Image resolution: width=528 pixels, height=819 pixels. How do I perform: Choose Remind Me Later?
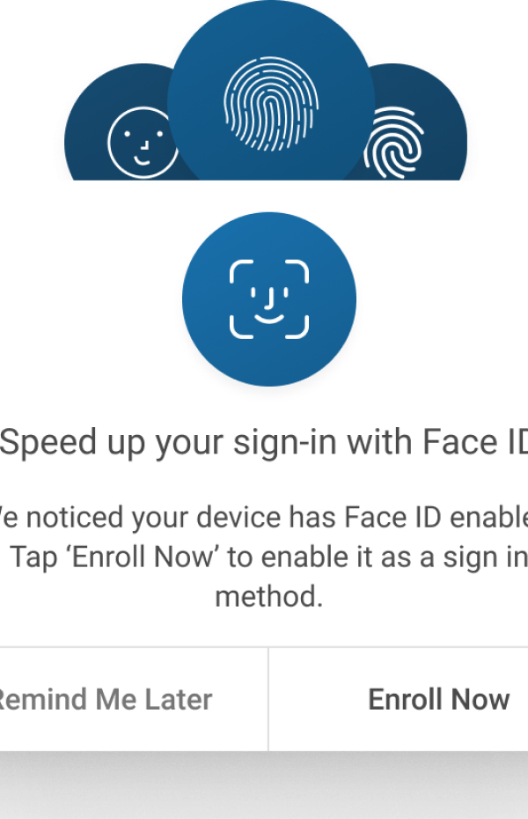[x=134, y=699]
